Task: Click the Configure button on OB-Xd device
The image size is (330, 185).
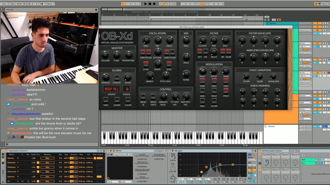Action: coord(159,151)
